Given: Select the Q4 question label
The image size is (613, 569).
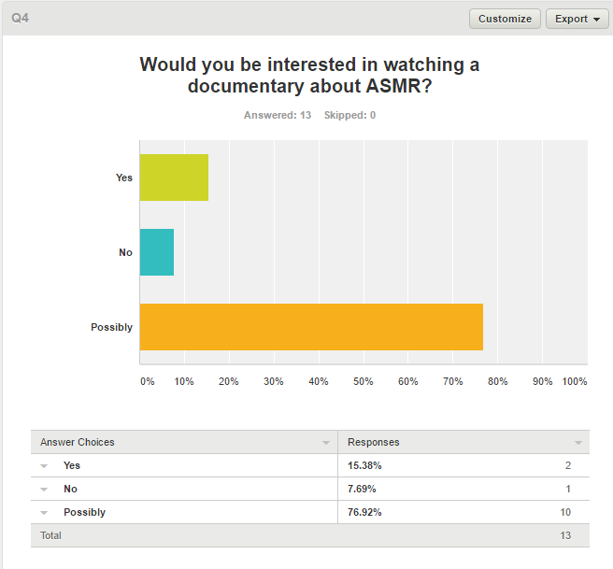Looking at the screenshot, I should [20, 18].
